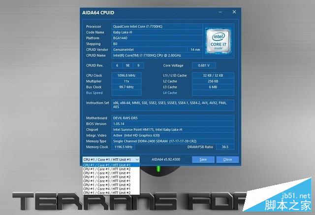315x215 pixels.
Task: Click the AIDA64 CPUID window title
Action: tap(98, 13)
